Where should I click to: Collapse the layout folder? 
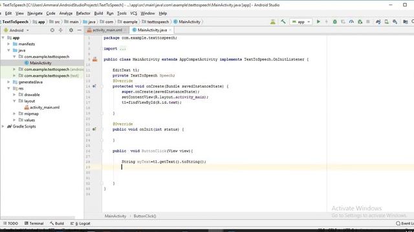coord(14,101)
